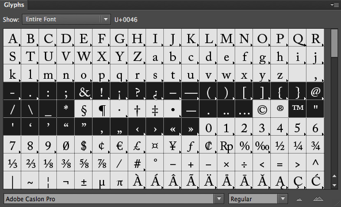Select the plus-minus glyph
Screen dimensions: 341x207
[83, 180]
